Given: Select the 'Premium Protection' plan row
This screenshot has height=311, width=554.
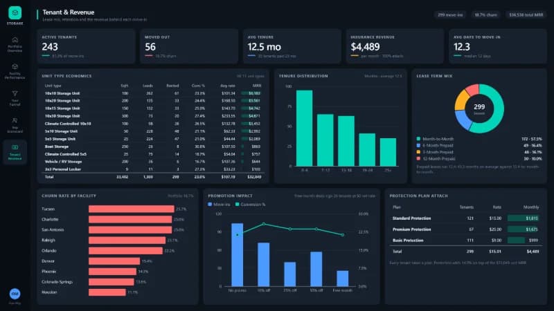Looking at the screenshot, I should point(465,229).
